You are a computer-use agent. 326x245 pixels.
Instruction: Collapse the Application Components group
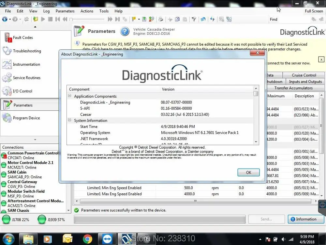click(x=70, y=96)
